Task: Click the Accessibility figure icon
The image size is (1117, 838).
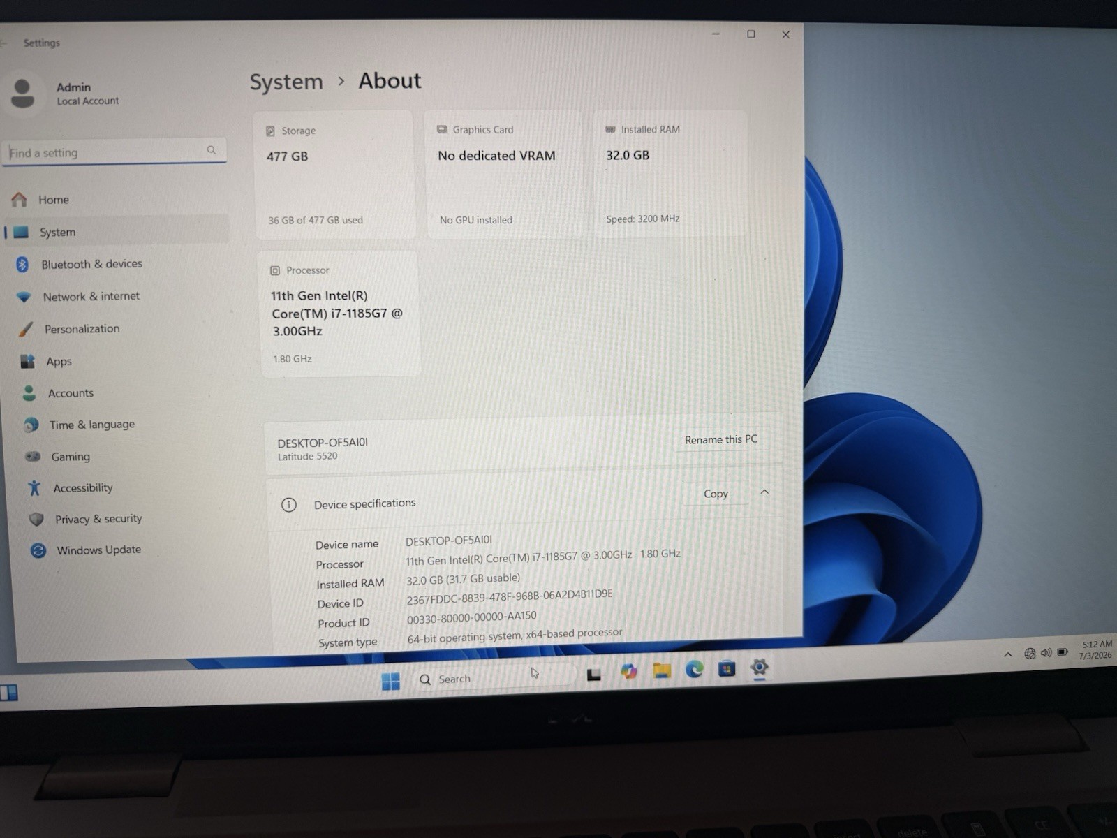Action: (x=34, y=488)
